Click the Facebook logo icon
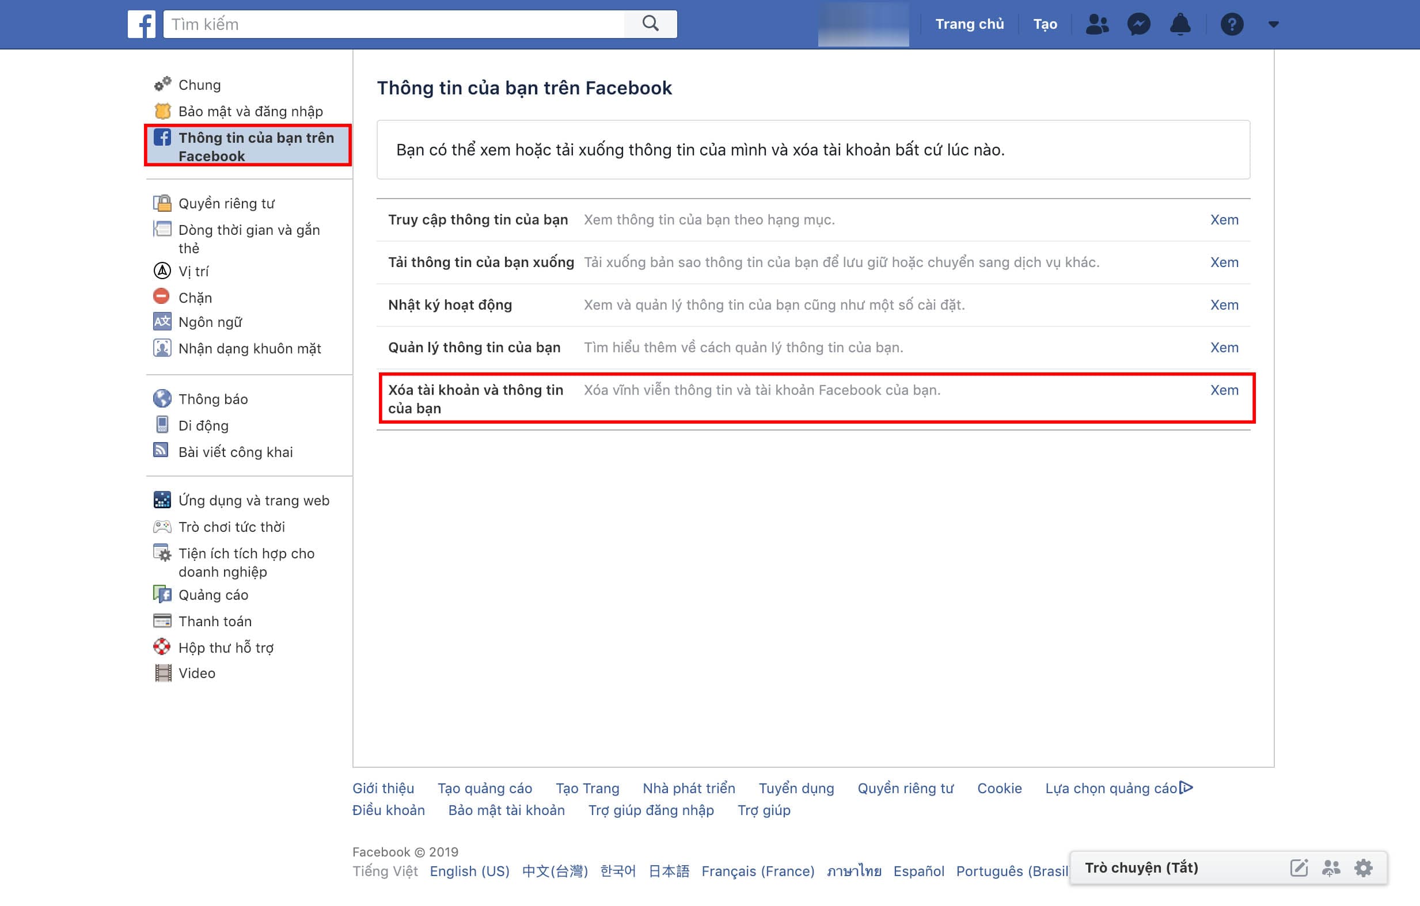 142,24
